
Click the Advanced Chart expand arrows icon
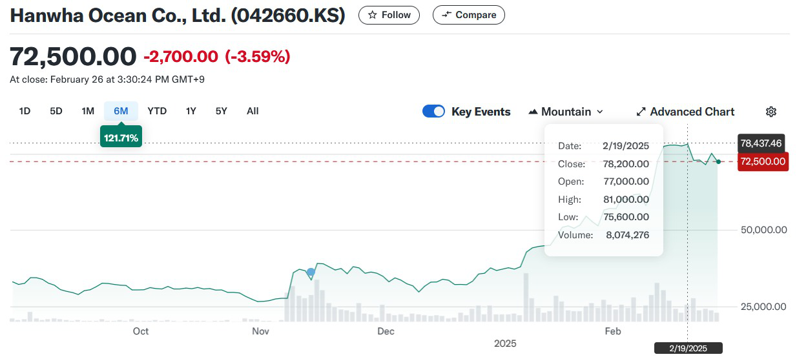(641, 112)
